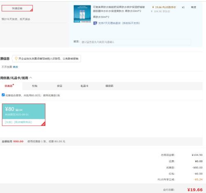The height and width of the screenshot is (193, 206).
Task: Switch to the 礼品卡 tab
Action: (84, 86)
